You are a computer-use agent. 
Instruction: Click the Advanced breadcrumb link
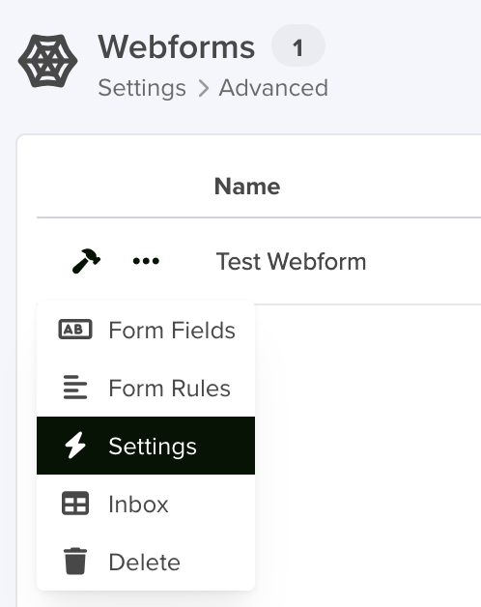(273, 88)
